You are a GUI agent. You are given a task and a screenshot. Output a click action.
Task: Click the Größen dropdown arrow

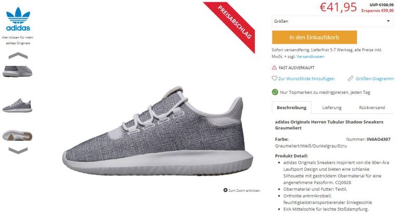tap(388, 21)
